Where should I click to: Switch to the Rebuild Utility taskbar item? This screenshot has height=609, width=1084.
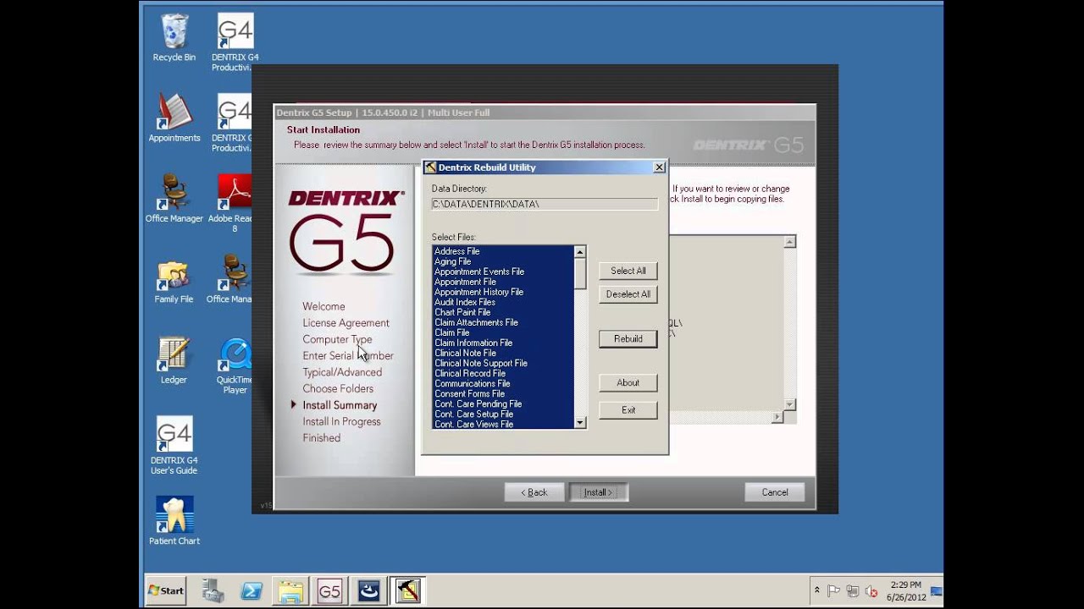tap(407, 590)
